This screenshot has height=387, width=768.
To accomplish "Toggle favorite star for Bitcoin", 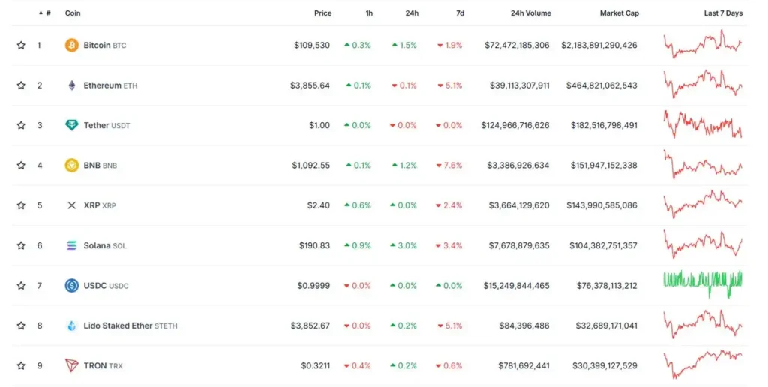I will (x=21, y=45).
